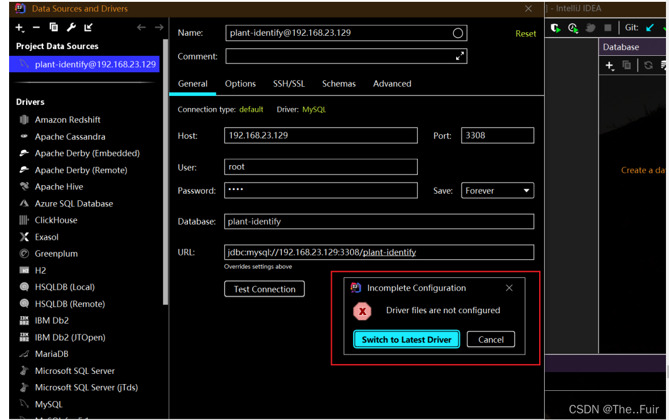Select Amazon Redshift driver
669x420 pixels.
(67, 120)
